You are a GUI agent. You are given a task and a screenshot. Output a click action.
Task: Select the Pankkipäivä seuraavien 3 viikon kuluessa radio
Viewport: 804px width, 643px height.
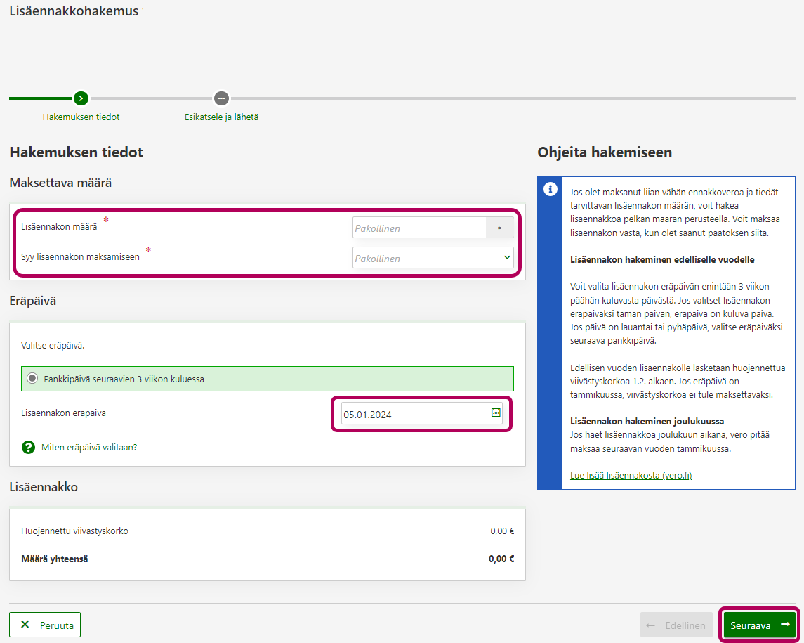coord(32,379)
